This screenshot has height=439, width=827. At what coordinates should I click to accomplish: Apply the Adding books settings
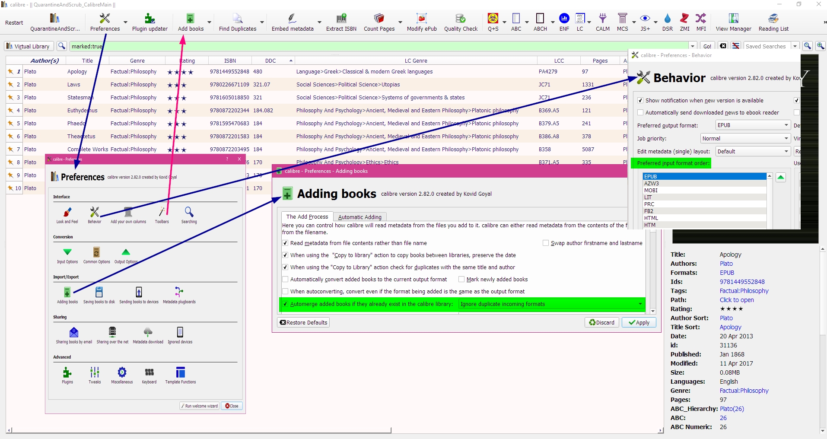[639, 322]
